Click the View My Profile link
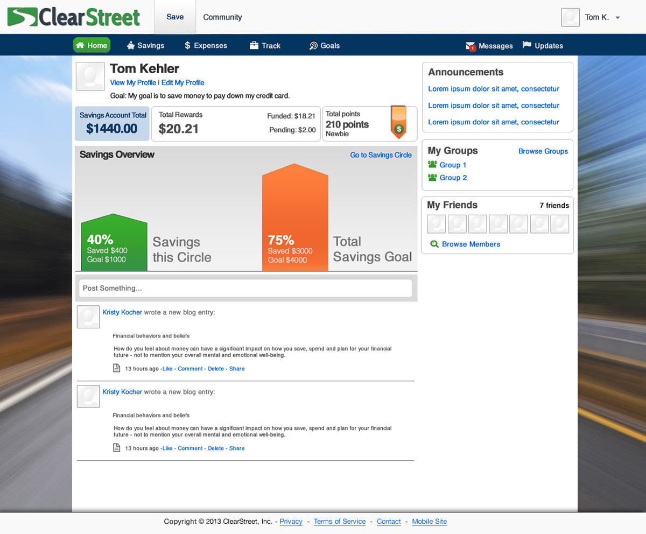 [133, 83]
